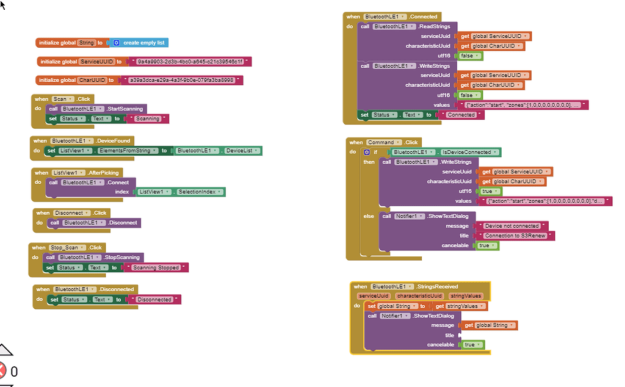Click the red error indicator icon
The image size is (625, 387).
[3, 370]
